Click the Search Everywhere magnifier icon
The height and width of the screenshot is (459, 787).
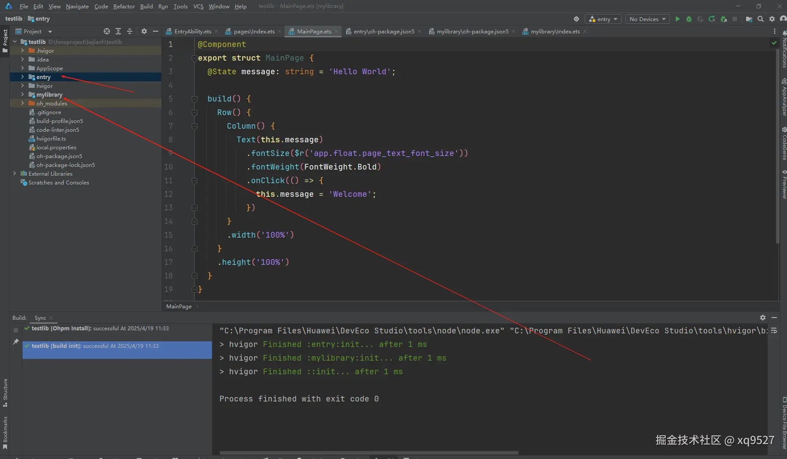tap(761, 19)
